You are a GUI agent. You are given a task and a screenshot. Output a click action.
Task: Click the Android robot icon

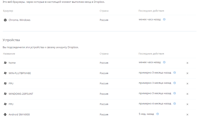click(5, 114)
